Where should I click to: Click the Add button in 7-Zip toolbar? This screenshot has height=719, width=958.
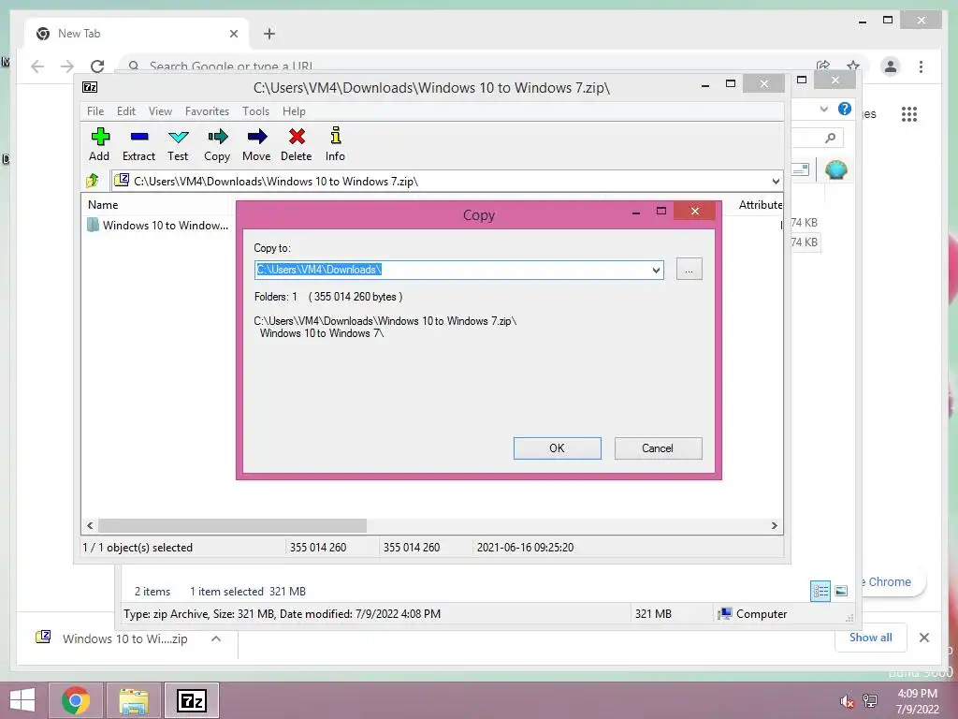(x=99, y=144)
